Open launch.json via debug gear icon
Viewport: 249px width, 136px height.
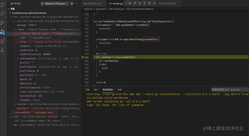72,4
